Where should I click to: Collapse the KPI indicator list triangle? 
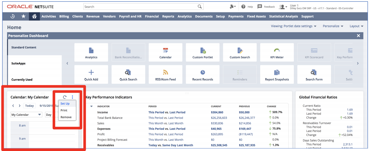pos(91,106)
